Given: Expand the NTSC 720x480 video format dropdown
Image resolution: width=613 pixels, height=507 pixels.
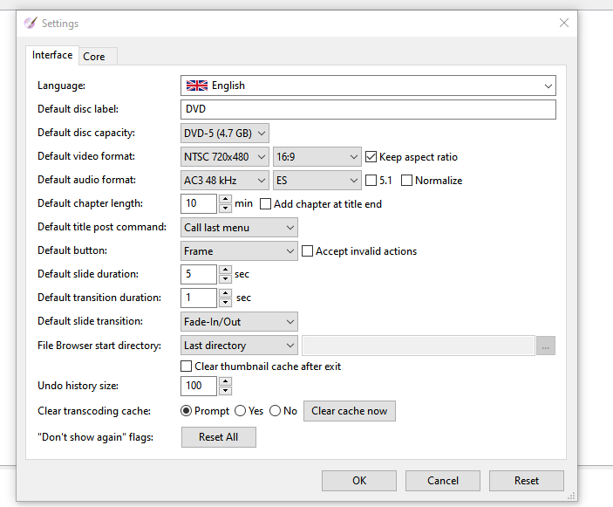Looking at the screenshot, I should pos(226,157).
